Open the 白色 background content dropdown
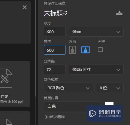 coord(73,106)
